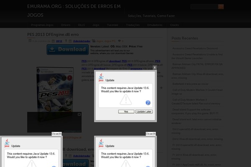
Task: Click the search input field in header
Action: (204, 7)
